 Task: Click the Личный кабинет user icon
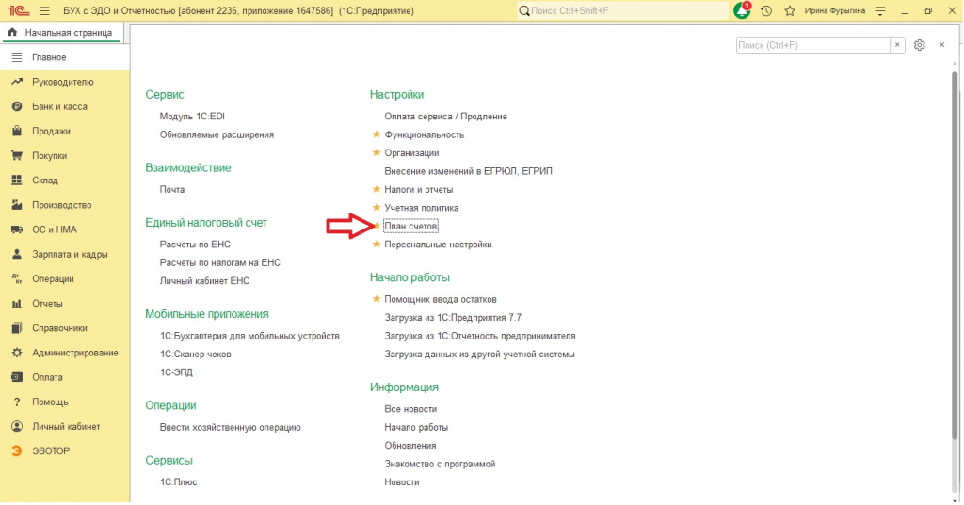click(17, 426)
